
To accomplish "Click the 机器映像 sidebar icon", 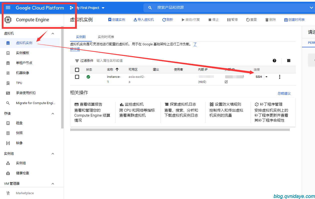I will pos(8,73).
